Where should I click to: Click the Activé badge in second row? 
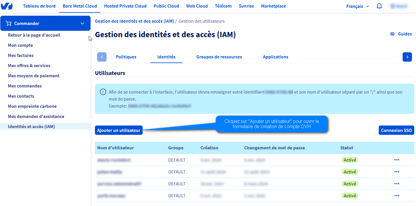tap(350, 172)
